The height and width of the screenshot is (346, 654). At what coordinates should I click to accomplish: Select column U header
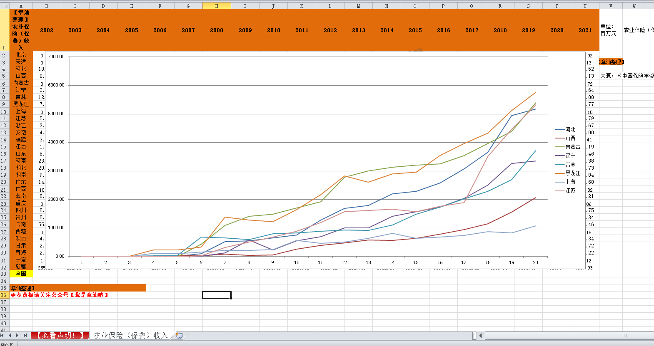[x=585, y=6]
